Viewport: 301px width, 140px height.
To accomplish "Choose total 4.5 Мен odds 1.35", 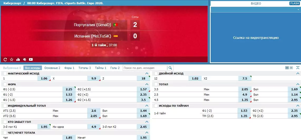I will (x=245, y=100).
